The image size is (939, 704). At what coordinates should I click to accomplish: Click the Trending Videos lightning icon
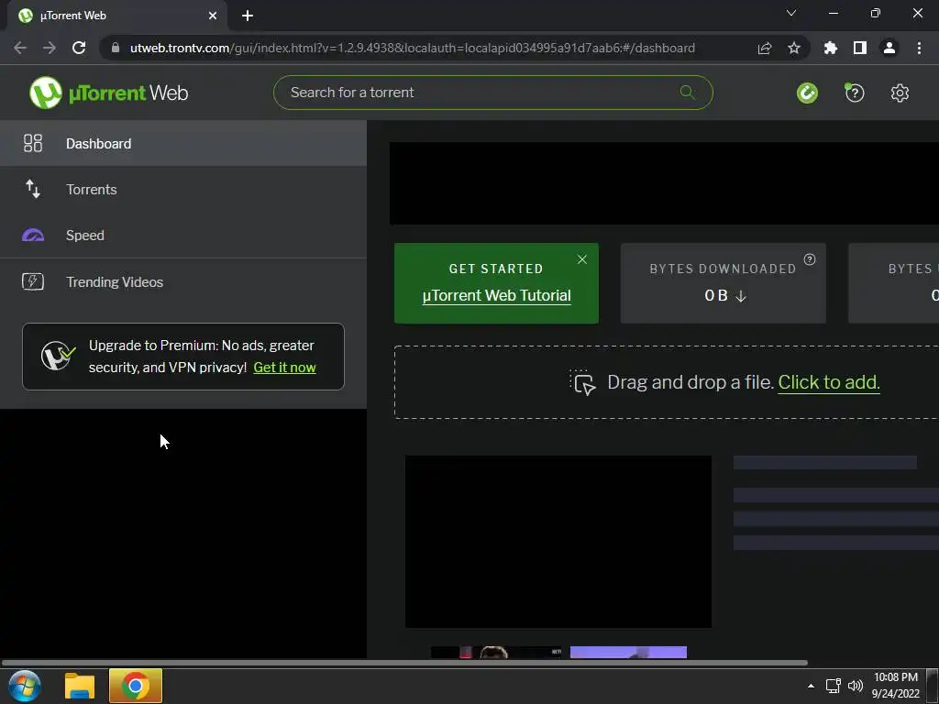pos(33,281)
